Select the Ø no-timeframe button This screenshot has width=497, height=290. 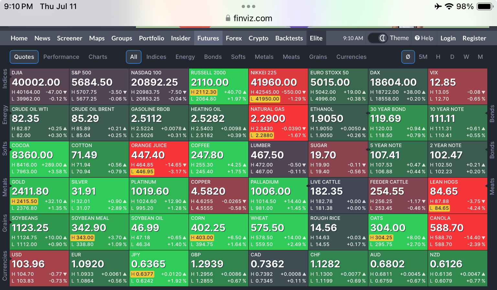pyautogui.click(x=408, y=57)
